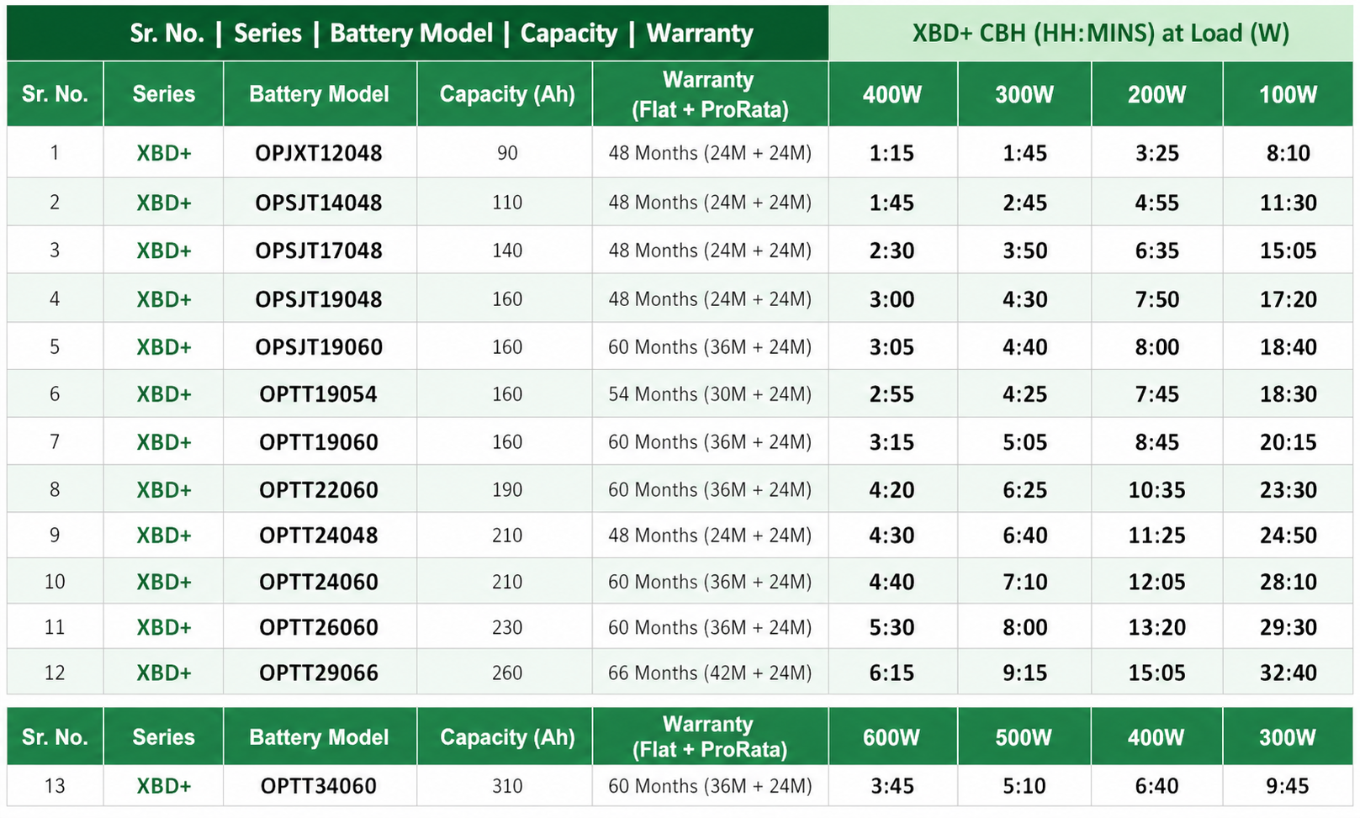
Task: Select battery model OPTT29066
Action: tap(319, 673)
